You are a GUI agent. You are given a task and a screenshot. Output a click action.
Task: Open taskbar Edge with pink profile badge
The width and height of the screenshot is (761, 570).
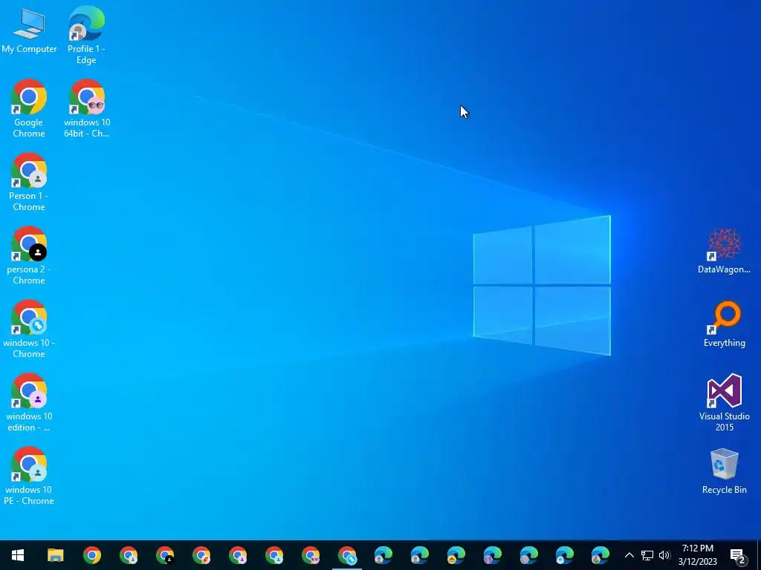pyautogui.click(x=529, y=555)
